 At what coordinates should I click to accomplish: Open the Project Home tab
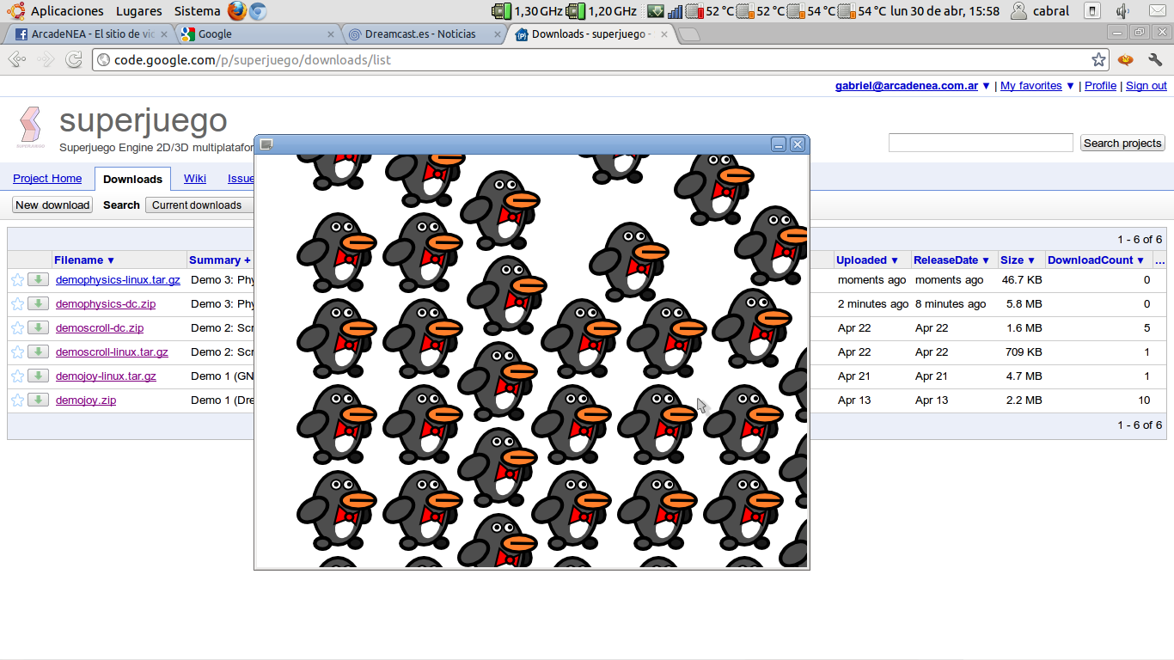pos(47,179)
